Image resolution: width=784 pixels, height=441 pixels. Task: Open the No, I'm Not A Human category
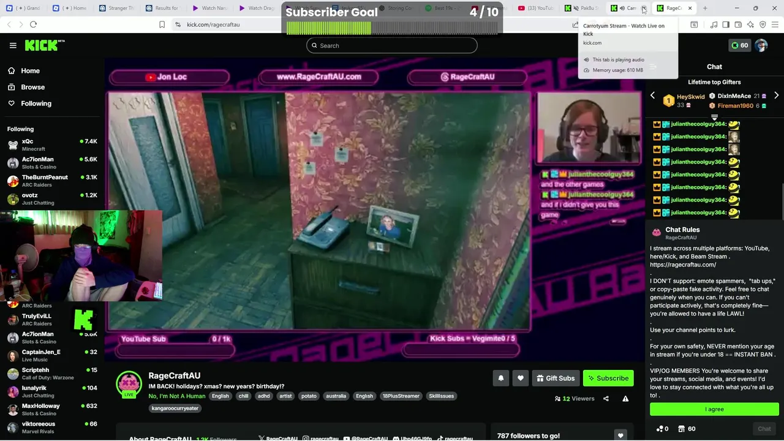(176, 396)
